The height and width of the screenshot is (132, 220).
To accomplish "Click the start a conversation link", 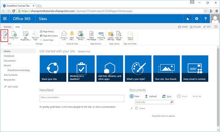I will click(x=98, y=107).
